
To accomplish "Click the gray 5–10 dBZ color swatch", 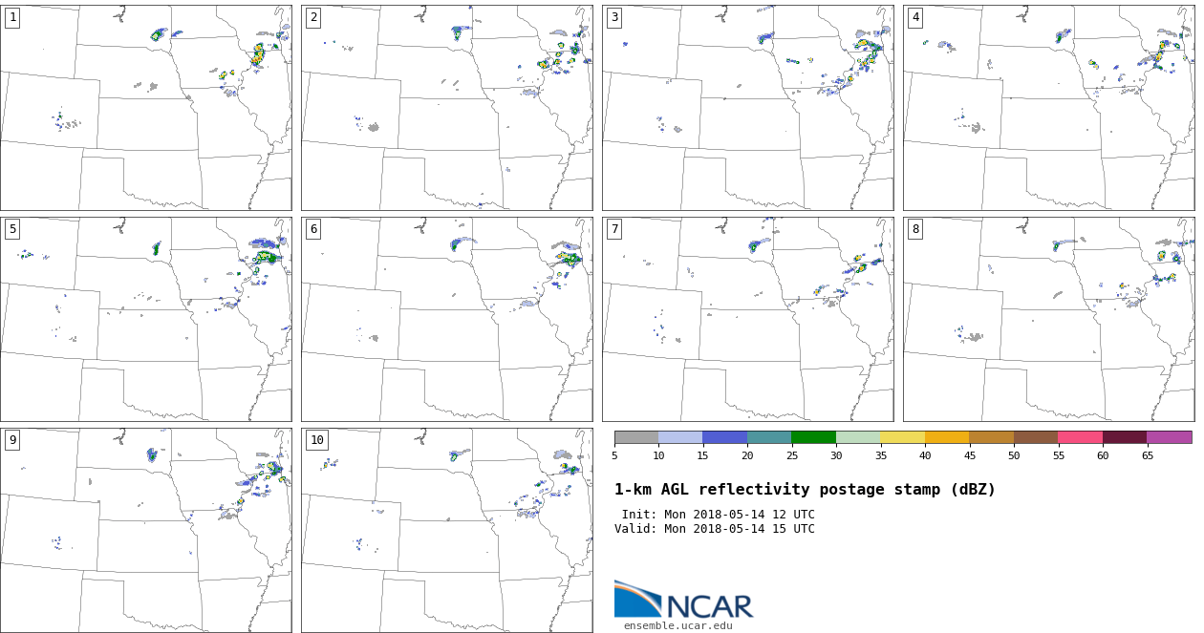I will (636, 437).
